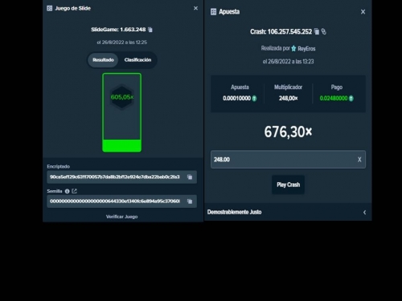402x301 pixels.
Task: Click the Juego de Slide panel icon
Action: (50, 8)
